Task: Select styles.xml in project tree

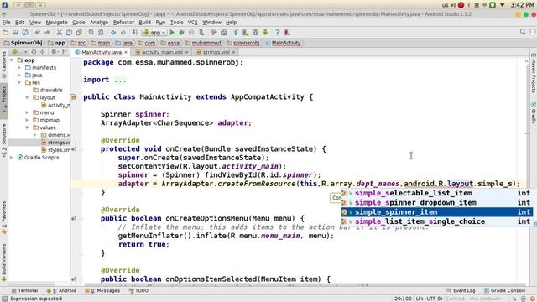Action: click(x=55, y=150)
